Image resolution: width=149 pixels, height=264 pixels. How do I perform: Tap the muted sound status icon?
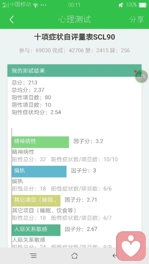pyautogui.click(x=121, y=5)
